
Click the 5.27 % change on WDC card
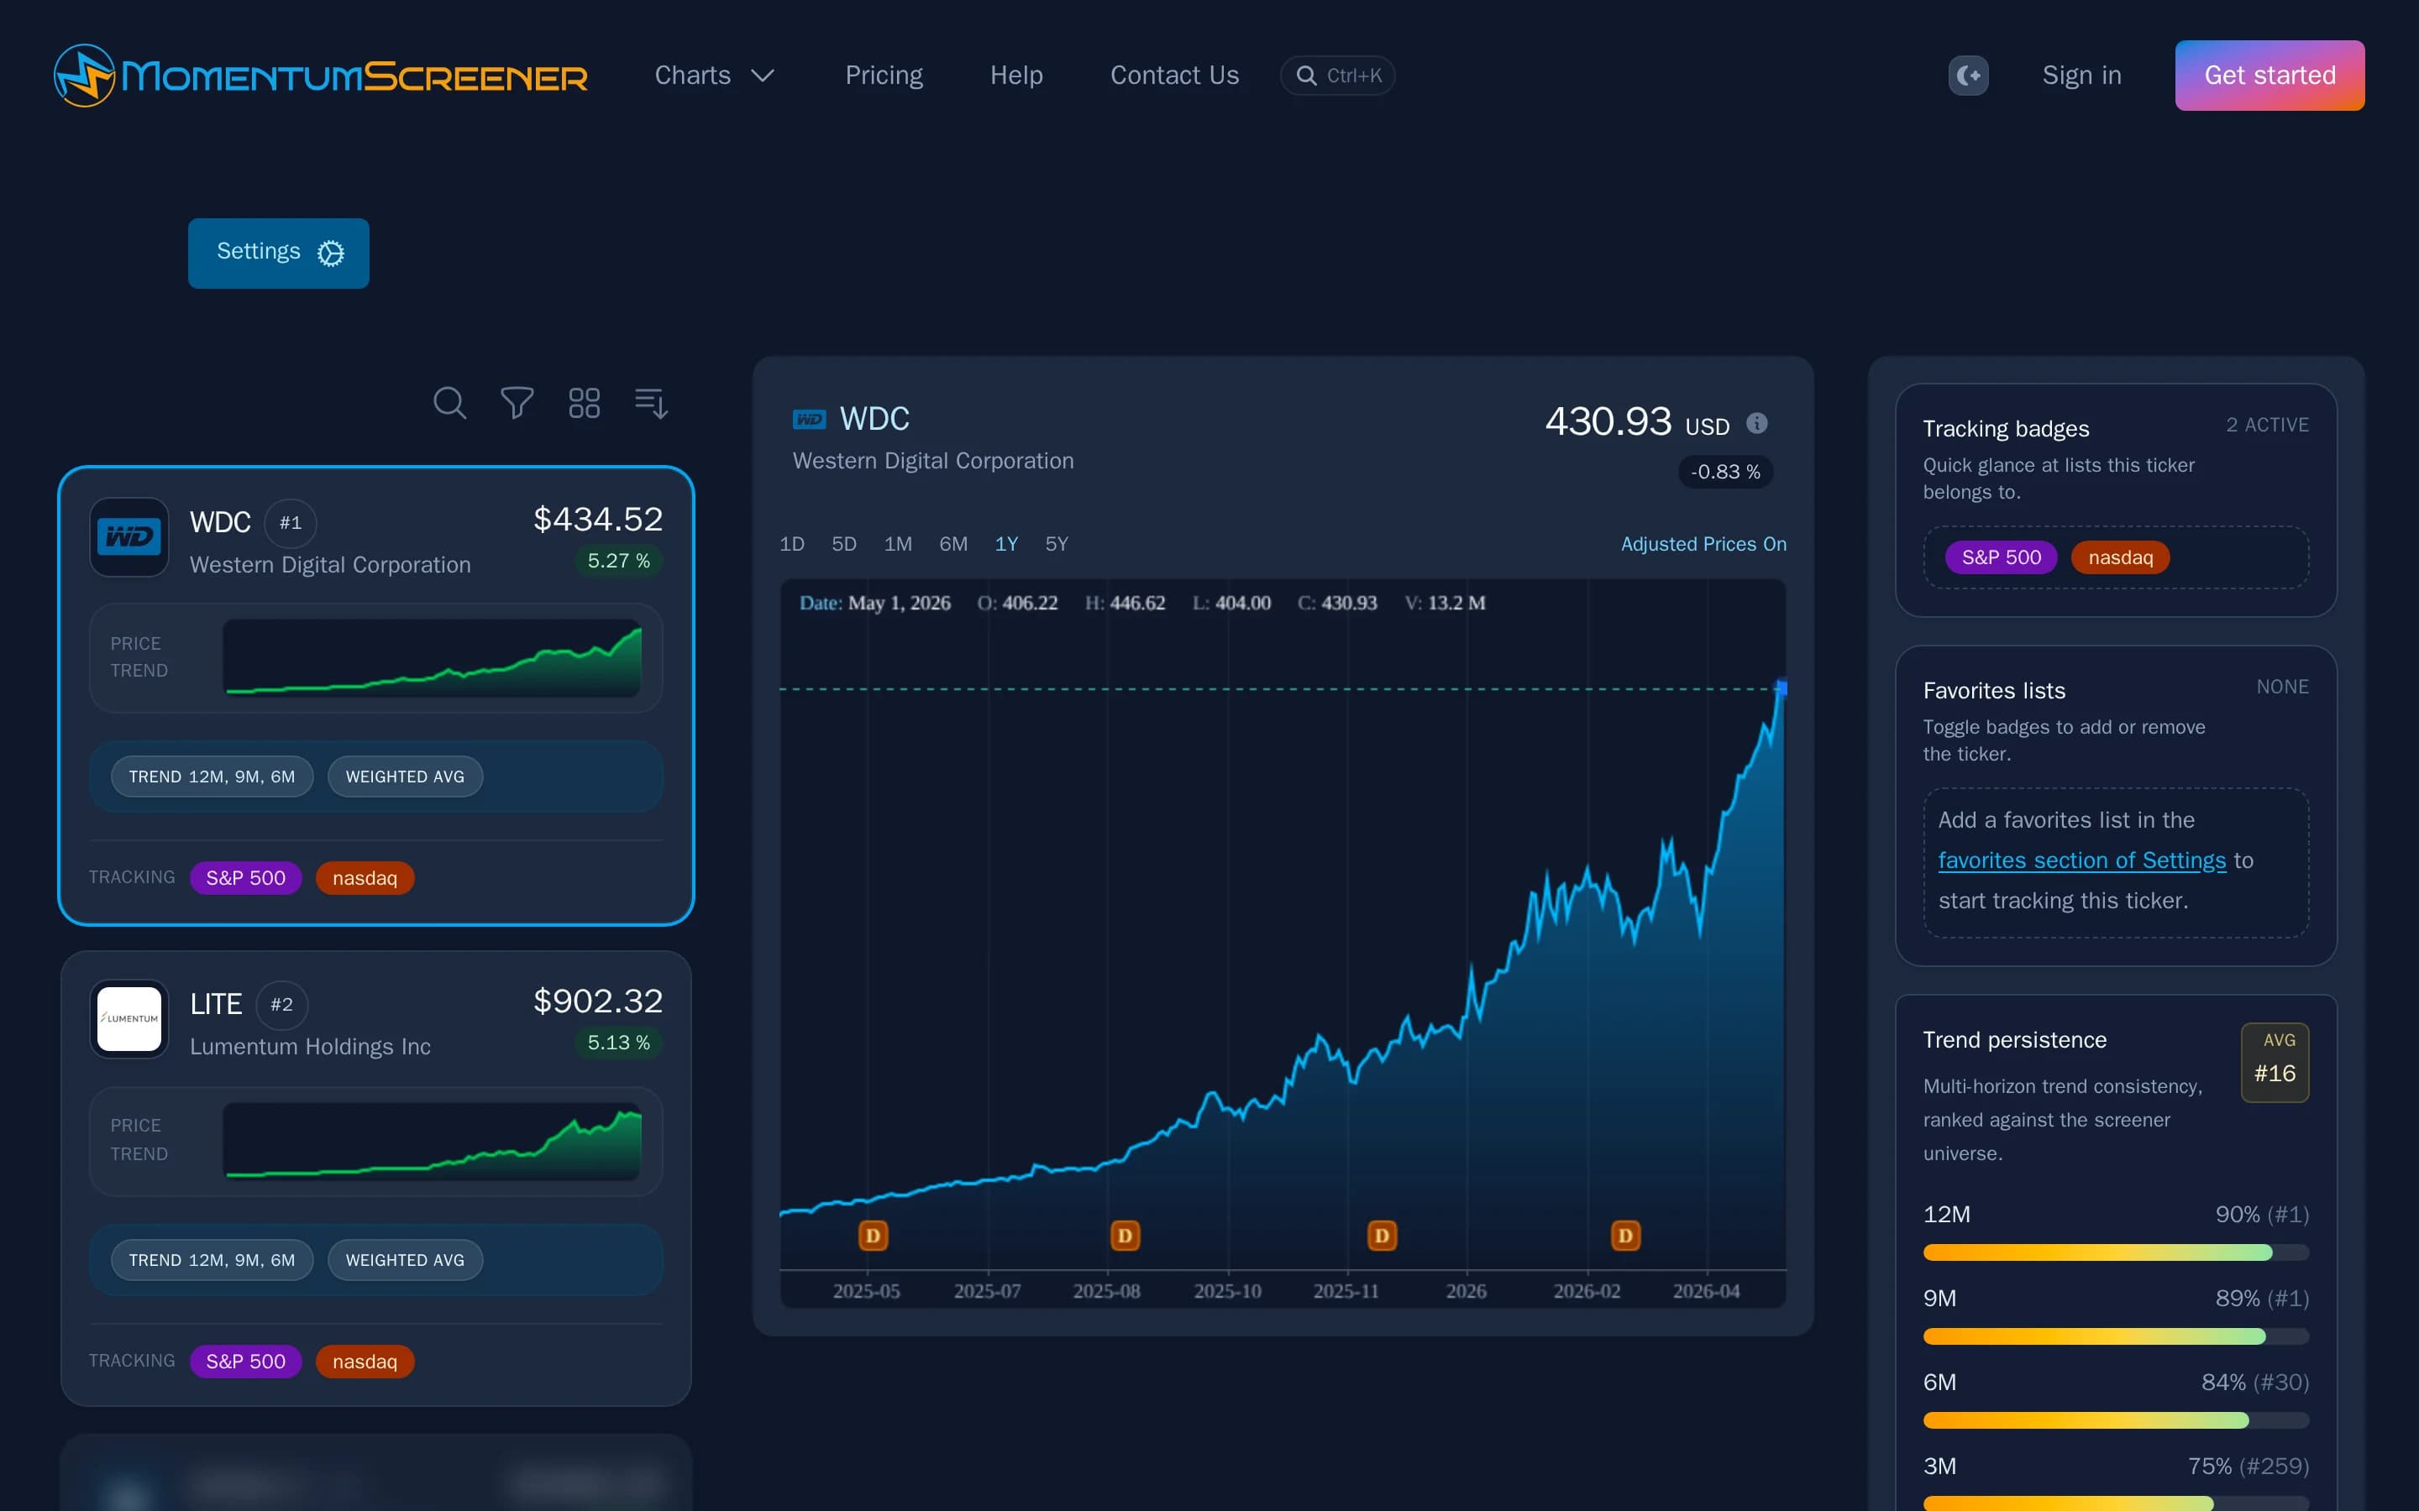(619, 561)
